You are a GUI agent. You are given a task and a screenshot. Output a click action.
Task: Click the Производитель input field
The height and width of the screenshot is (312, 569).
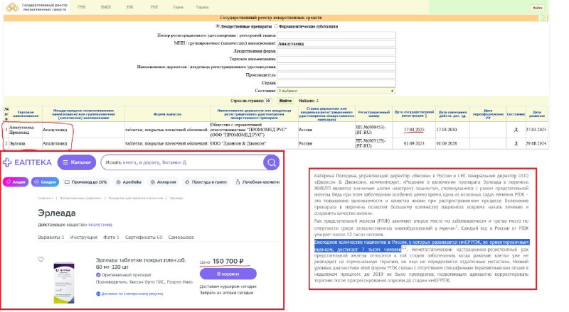pos(336,75)
